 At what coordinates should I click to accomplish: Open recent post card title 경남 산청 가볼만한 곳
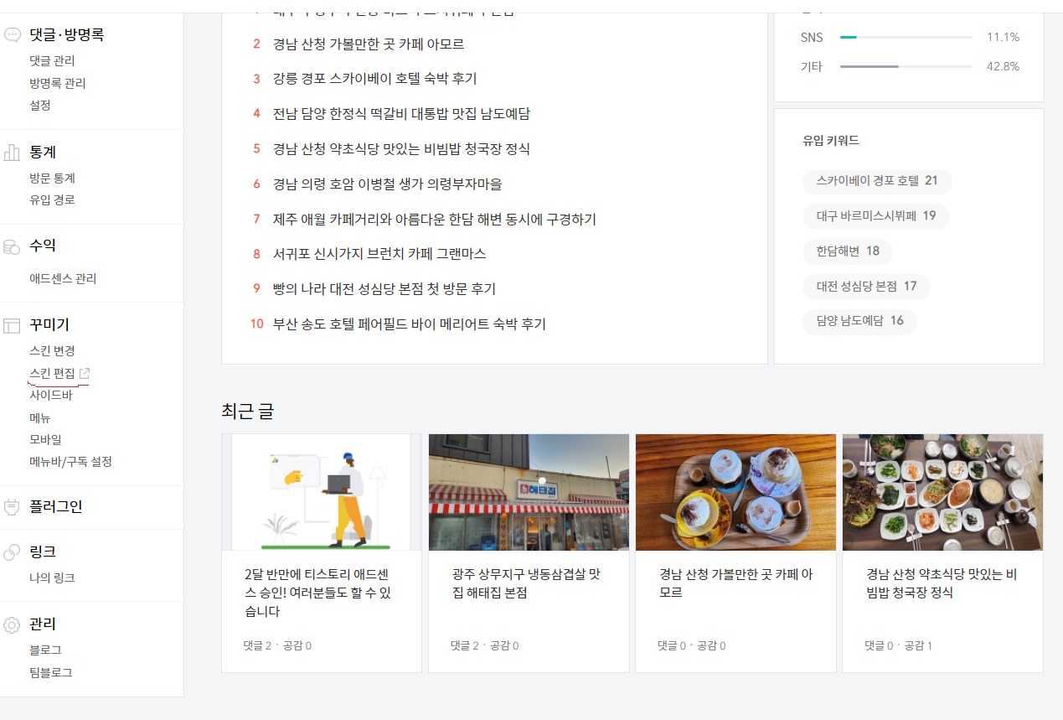pyautogui.click(x=735, y=584)
